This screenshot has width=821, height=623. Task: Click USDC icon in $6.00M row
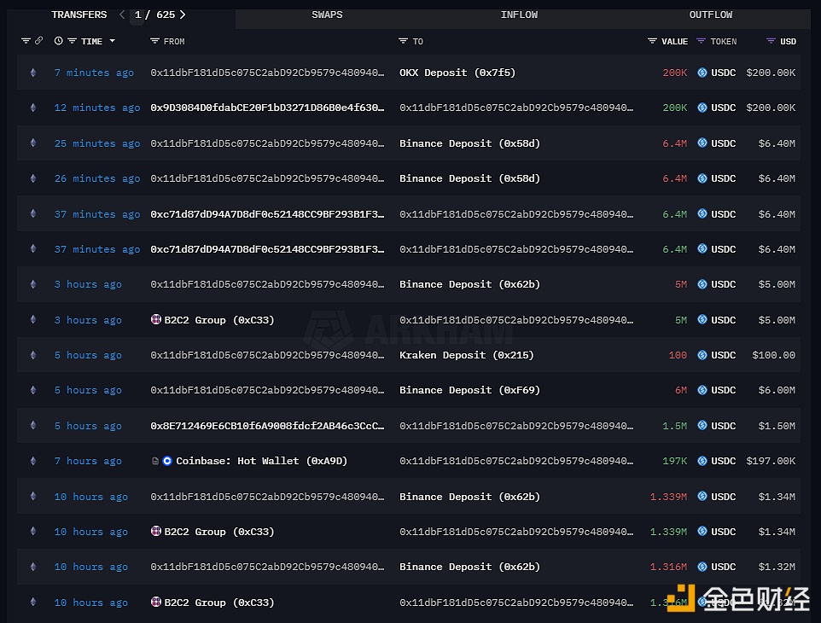[702, 390]
